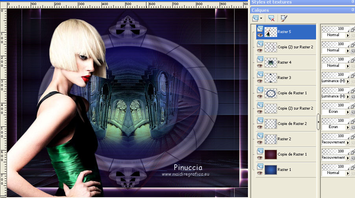Click the Écran-mode Copie (2) sur Raster 2 layer name
Image resolution: width=355 pixels, height=198 pixels.
click(296, 108)
